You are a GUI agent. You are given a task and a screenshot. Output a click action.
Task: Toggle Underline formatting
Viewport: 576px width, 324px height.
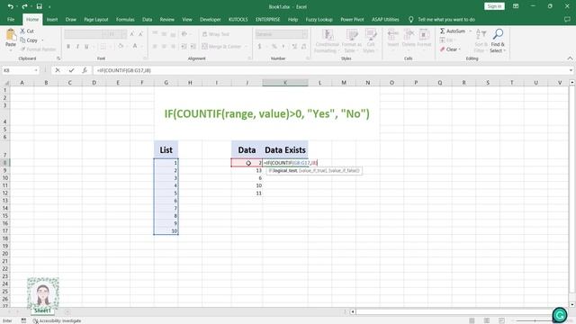coord(86,46)
